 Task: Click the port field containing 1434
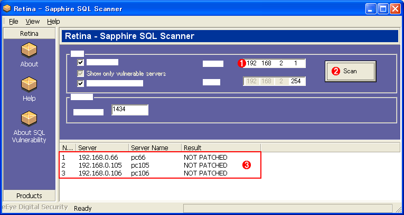pos(130,110)
